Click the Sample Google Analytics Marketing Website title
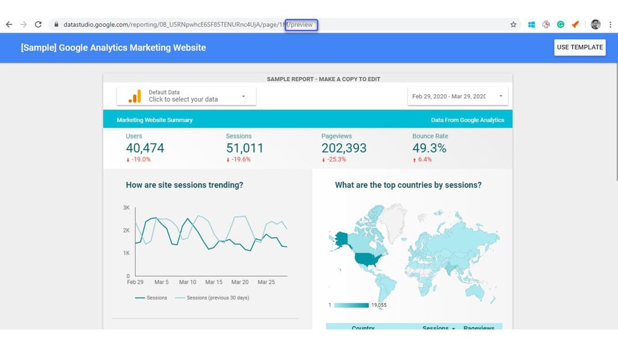The width and height of the screenshot is (618, 347). click(113, 48)
